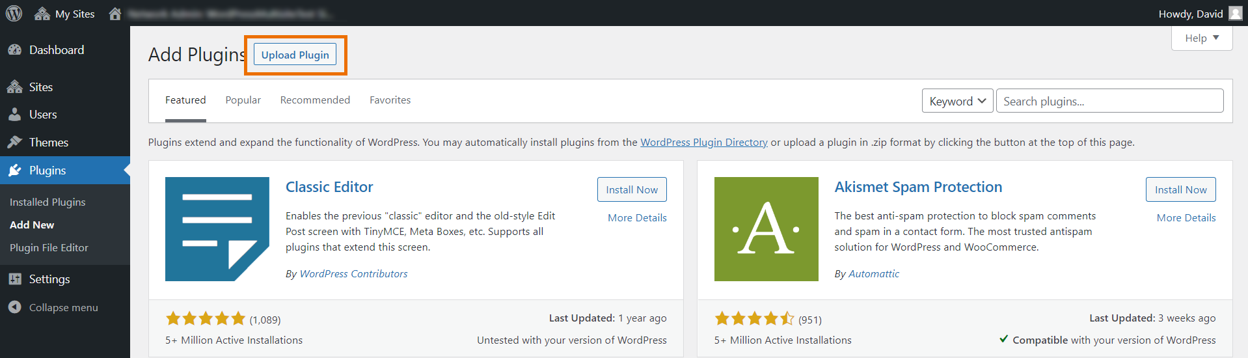The height and width of the screenshot is (358, 1248).
Task: Open the Akismet Spam Protection title link
Action: pos(918,187)
